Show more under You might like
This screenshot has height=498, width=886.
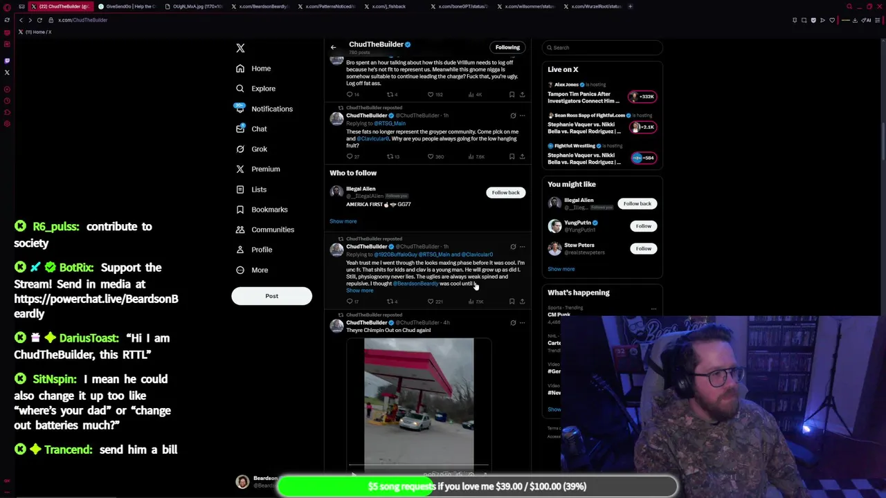pos(561,269)
